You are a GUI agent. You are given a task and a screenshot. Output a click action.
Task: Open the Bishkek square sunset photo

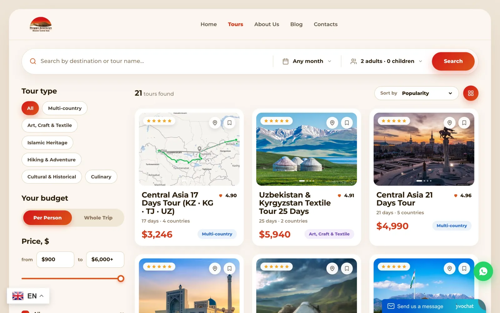coord(424,149)
